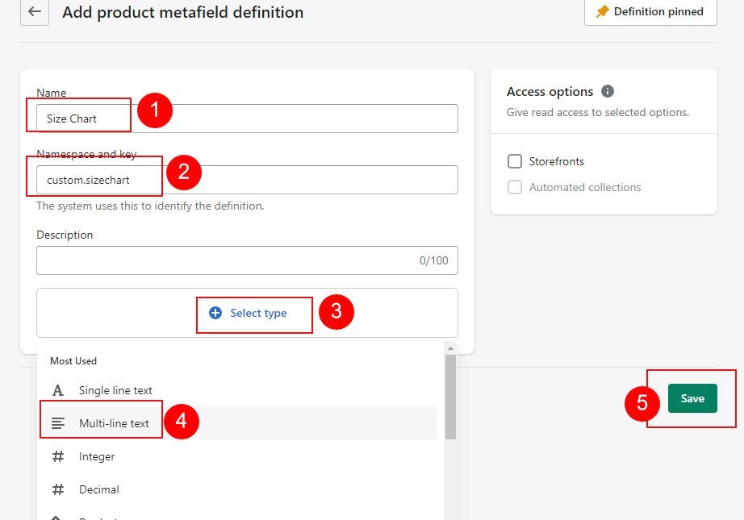Click the text Give read access to selected options

[x=598, y=112]
